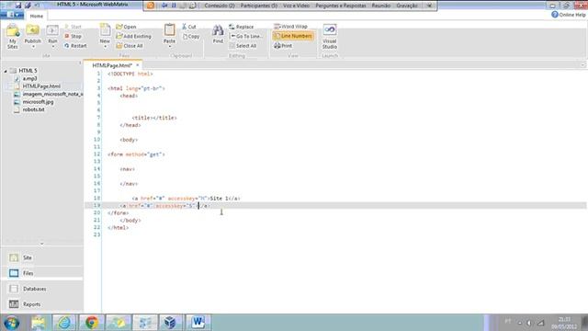The height and width of the screenshot is (331, 588).
Task: Print the current document
Action: point(283,45)
